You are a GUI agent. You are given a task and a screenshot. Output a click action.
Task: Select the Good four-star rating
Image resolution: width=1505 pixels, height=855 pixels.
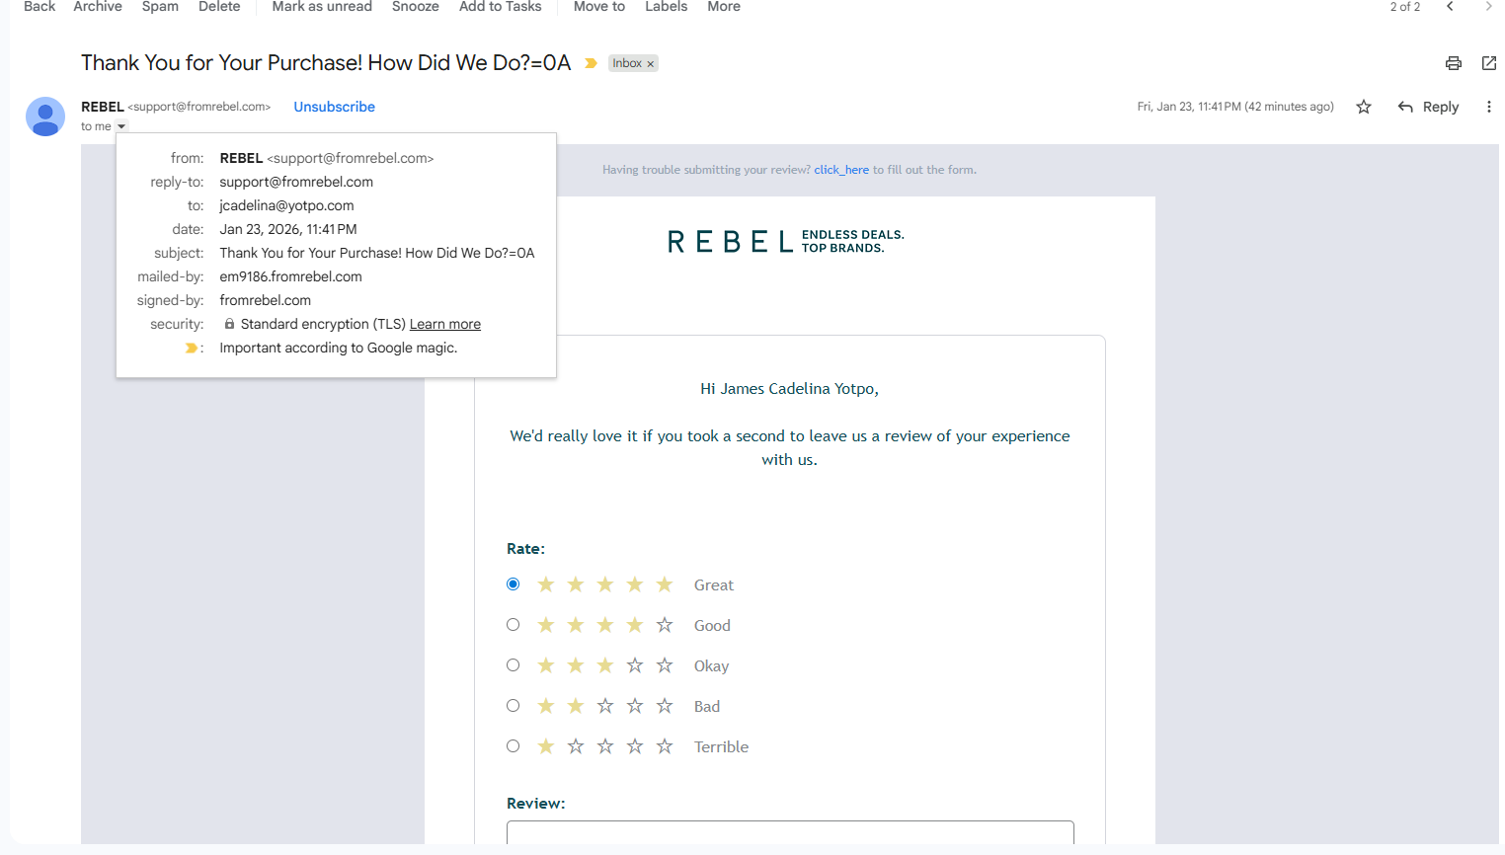(x=513, y=625)
